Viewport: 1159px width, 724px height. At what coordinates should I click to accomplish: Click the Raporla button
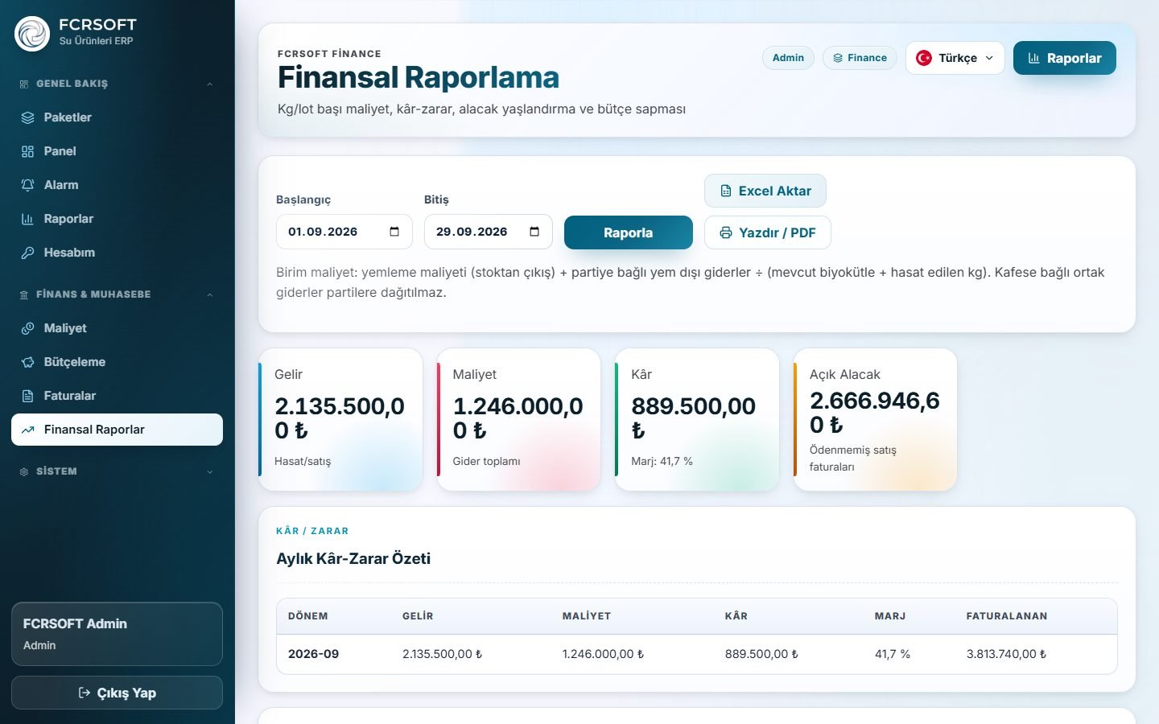coord(628,232)
